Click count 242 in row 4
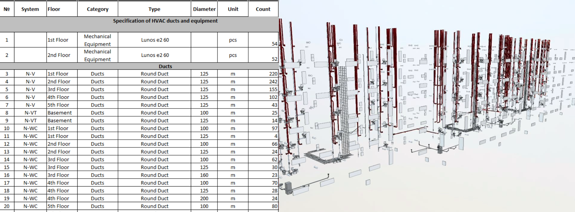This screenshot has height=212, width=575. (x=263, y=81)
